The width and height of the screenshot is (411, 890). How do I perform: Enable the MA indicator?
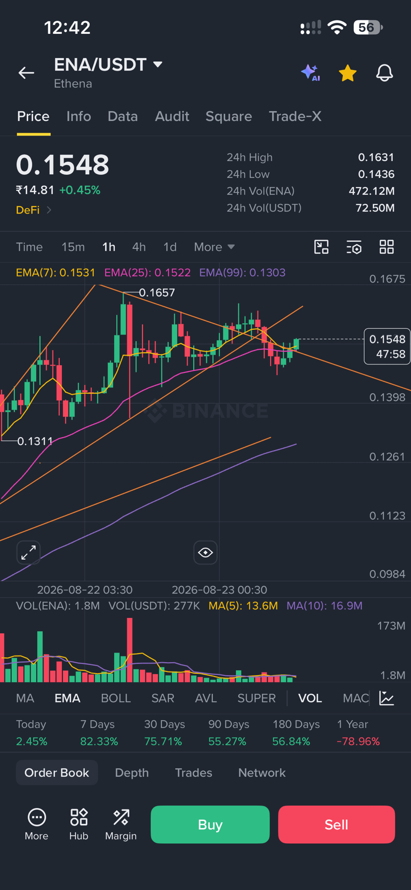coord(25,698)
